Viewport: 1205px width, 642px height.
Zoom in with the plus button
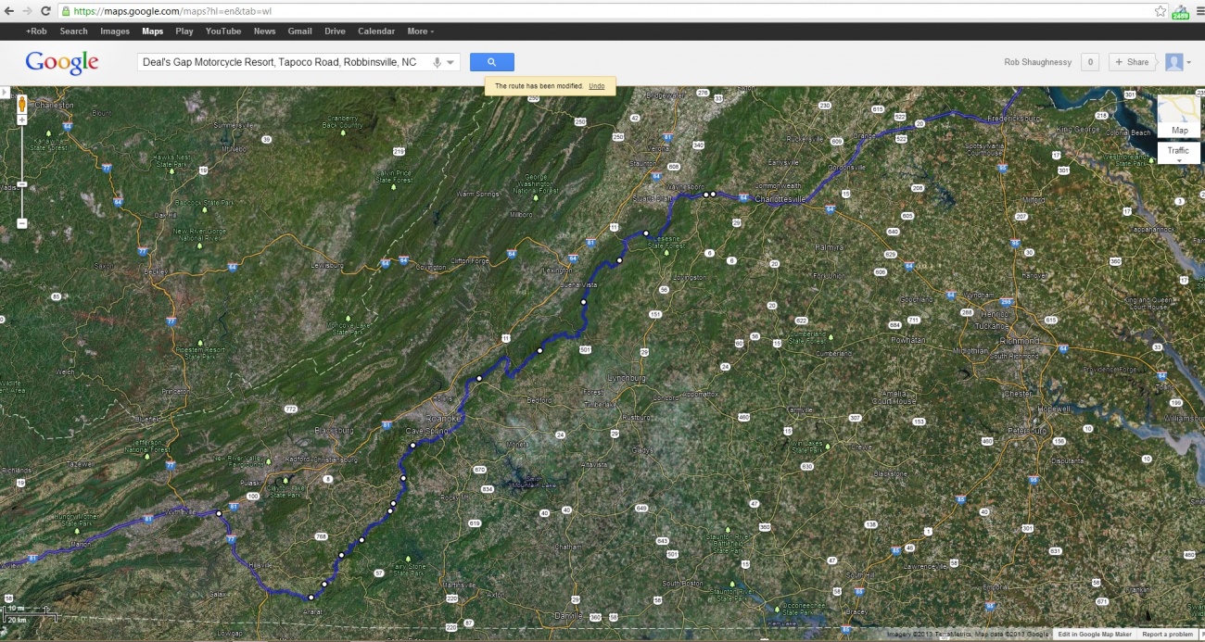(21, 120)
